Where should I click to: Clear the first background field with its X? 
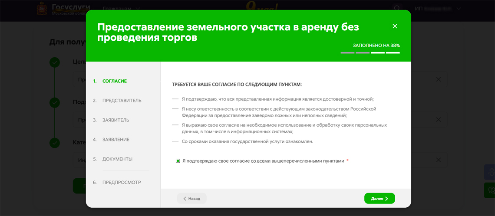[439, 79]
